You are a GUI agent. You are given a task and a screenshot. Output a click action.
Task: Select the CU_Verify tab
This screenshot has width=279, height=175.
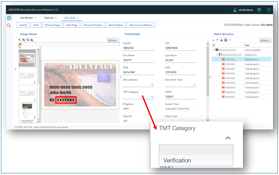[x=70, y=18]
